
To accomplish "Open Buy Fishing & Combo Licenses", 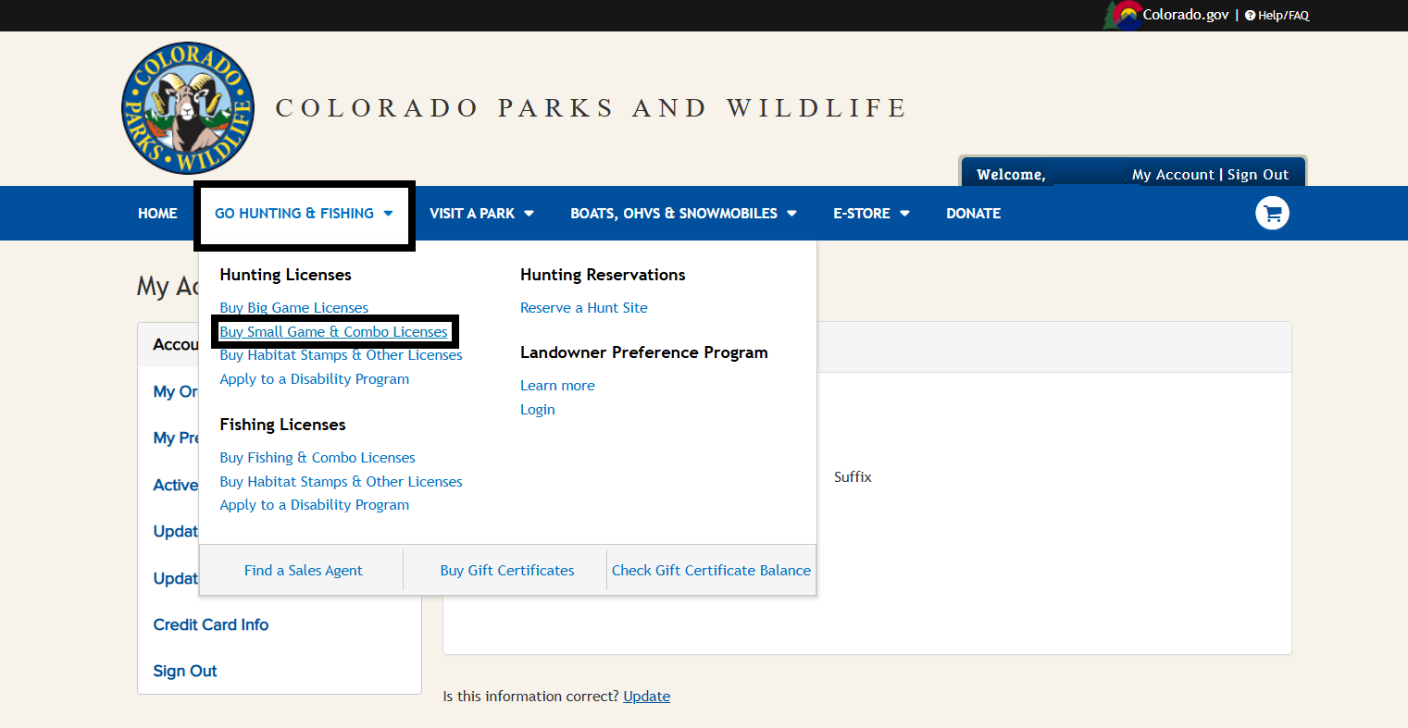I will (317, 458).
